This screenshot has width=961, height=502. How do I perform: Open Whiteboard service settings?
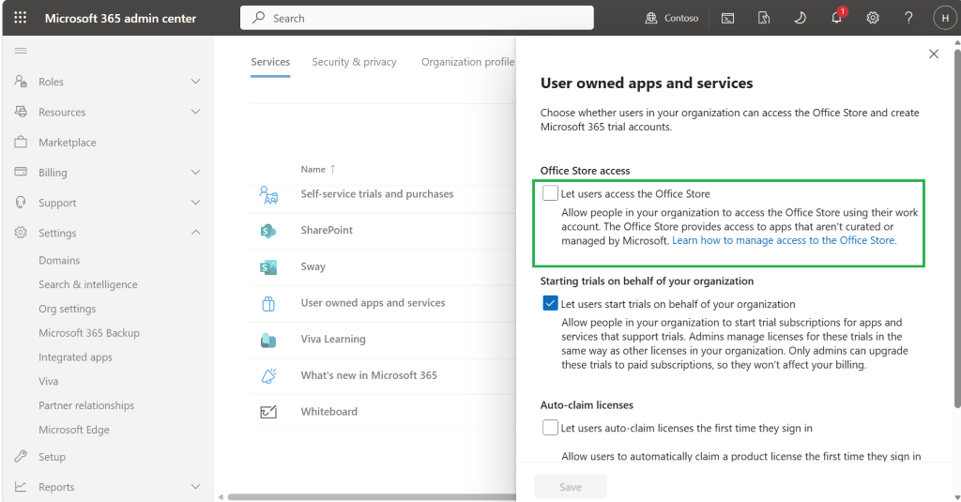click(329, 411)
